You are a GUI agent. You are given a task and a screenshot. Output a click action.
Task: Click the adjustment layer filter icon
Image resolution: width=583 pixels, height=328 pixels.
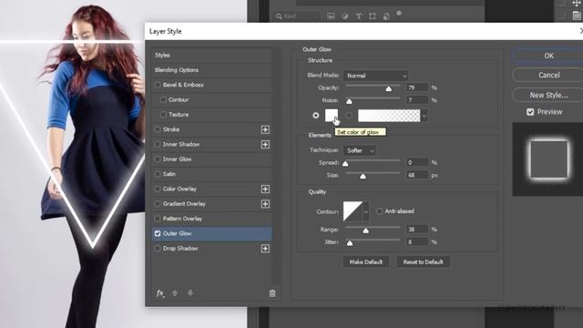(x=344, y=16)
